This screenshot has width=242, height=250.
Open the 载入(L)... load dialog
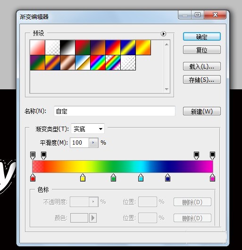tap(202, 66)
